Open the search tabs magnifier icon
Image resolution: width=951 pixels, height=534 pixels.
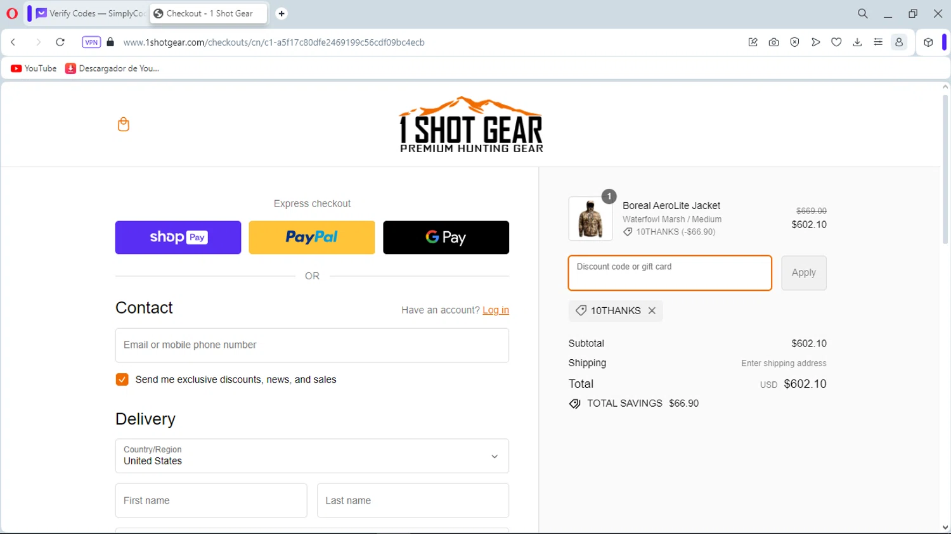[x=862, y=13]
